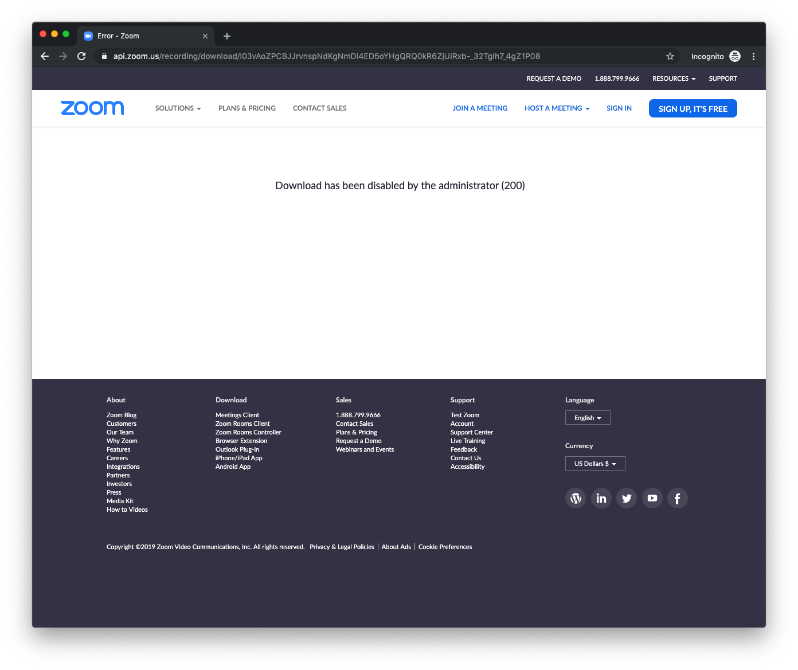This screenshot has height=670, width=798.
Task: Open the English language dropdown
Action: tap(588, 418)
